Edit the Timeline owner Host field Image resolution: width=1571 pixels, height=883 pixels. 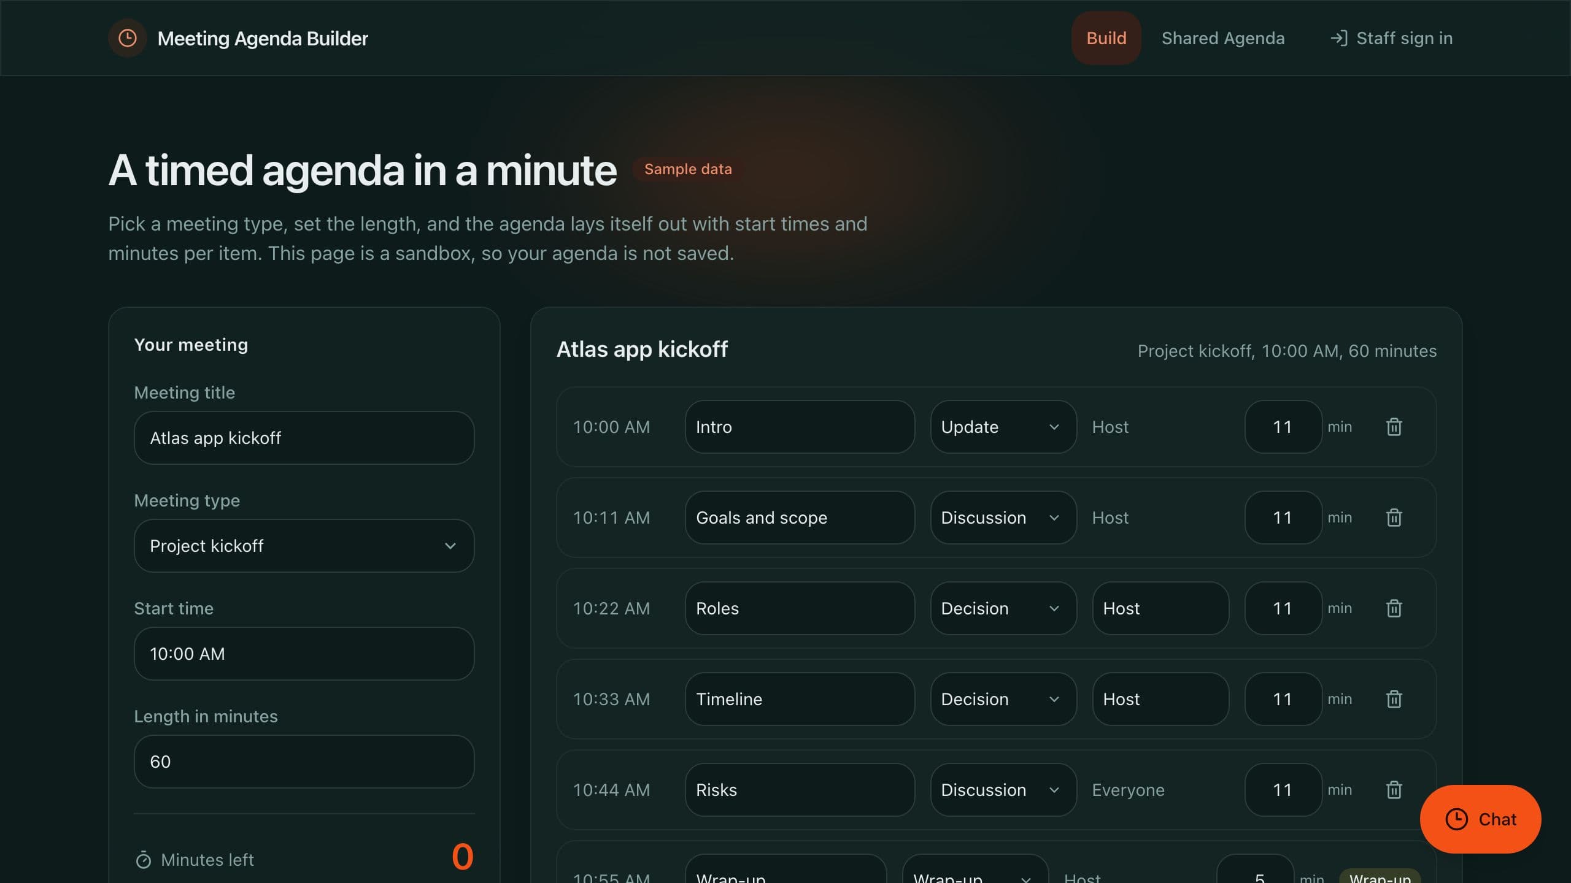coord(1160,699)
